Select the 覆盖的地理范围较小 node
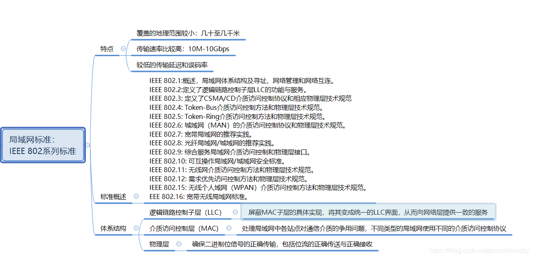Image resolution: width=533 pixels, height=258 pixels. tap(188, 33)
